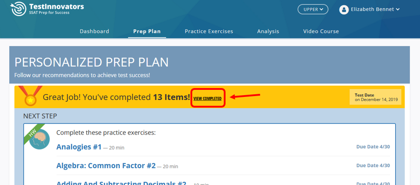
Task: Click the chevron next to Elizabeth Bennet
Action: (x=398, y=10)
